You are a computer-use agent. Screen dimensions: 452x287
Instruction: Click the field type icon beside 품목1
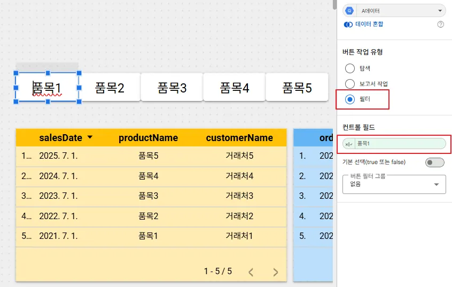point(348,144)
